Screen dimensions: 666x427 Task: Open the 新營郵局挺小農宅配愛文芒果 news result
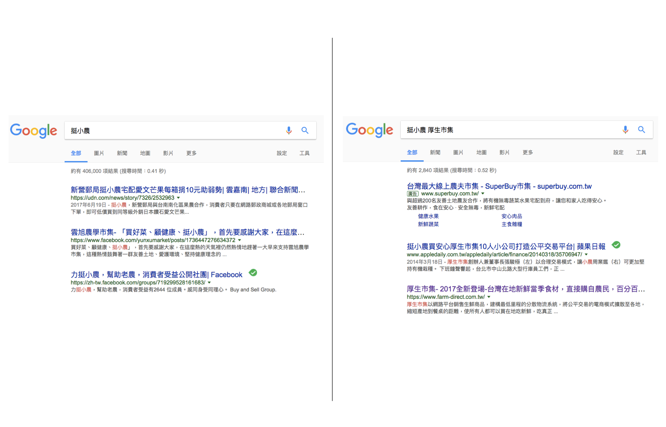point(188,190)
